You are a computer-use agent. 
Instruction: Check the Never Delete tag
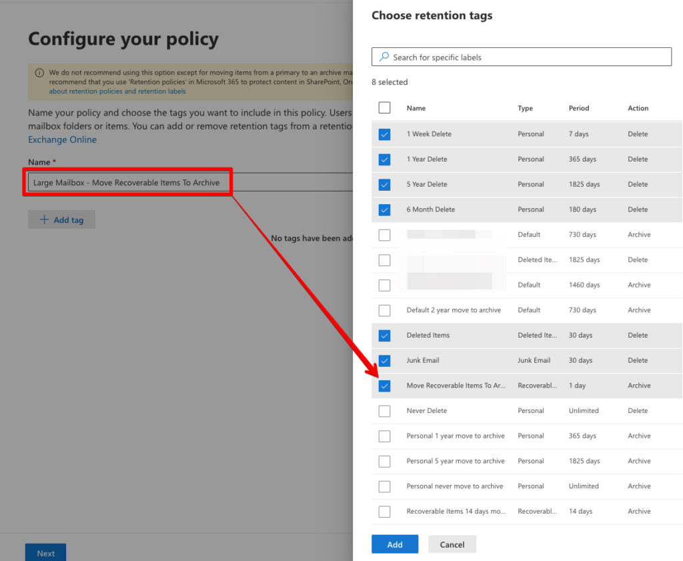click(384, 411)
